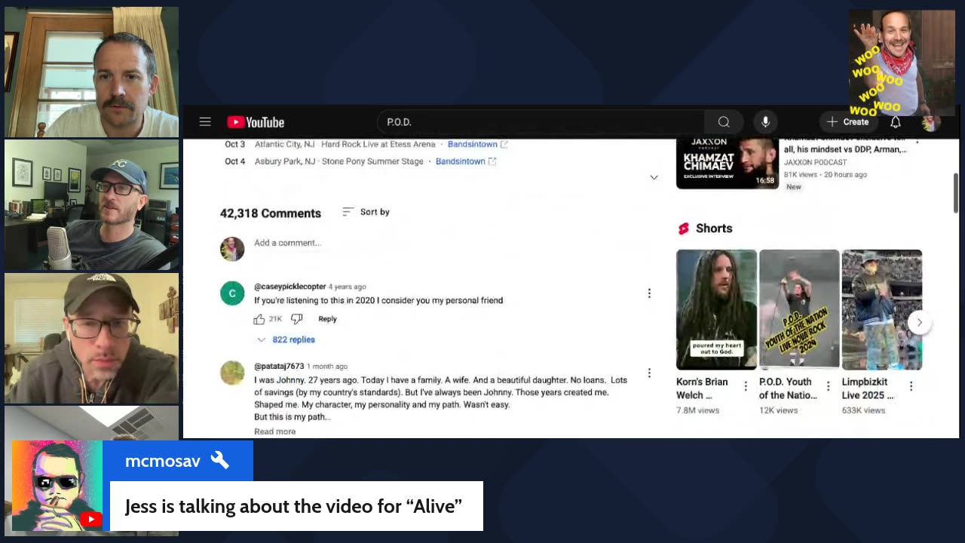
Task: Click the 42,318 Comments heading
Action: [271, 213]
